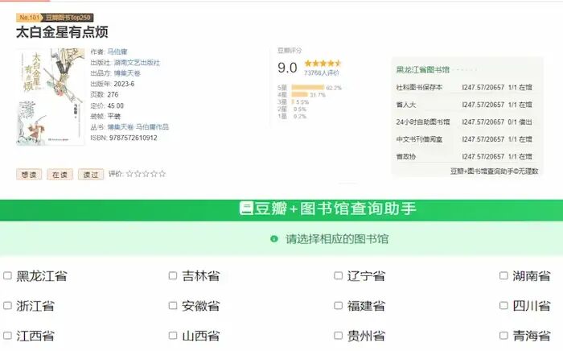Open the 73766人评价 ratings link

pyautogui.click(x=322, y=73)
